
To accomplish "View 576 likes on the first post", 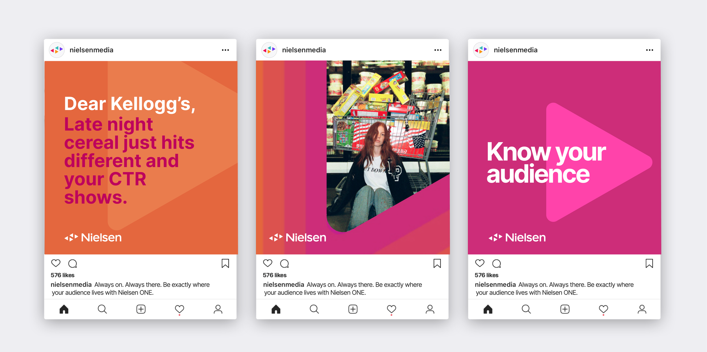I will 62,275.
